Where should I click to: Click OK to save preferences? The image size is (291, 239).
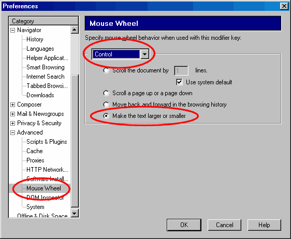click(x=184, y=225)
